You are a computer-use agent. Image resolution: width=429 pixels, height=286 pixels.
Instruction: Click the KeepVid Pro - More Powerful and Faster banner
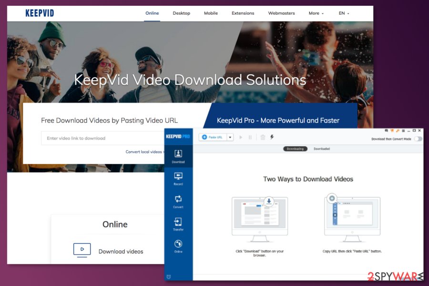point(278,121)
